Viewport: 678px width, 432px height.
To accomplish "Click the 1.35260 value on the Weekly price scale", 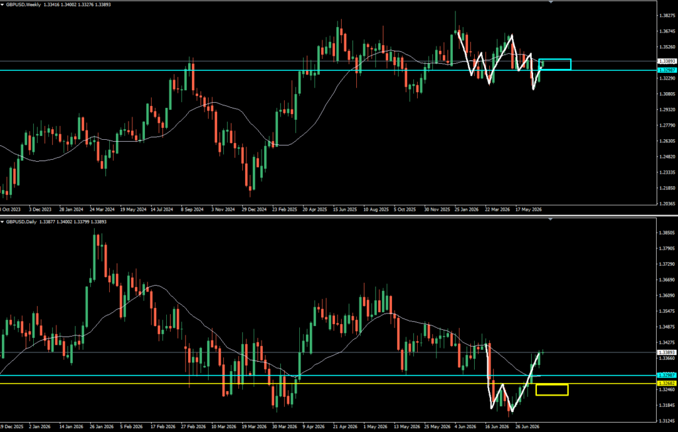I will coord(667,47).
